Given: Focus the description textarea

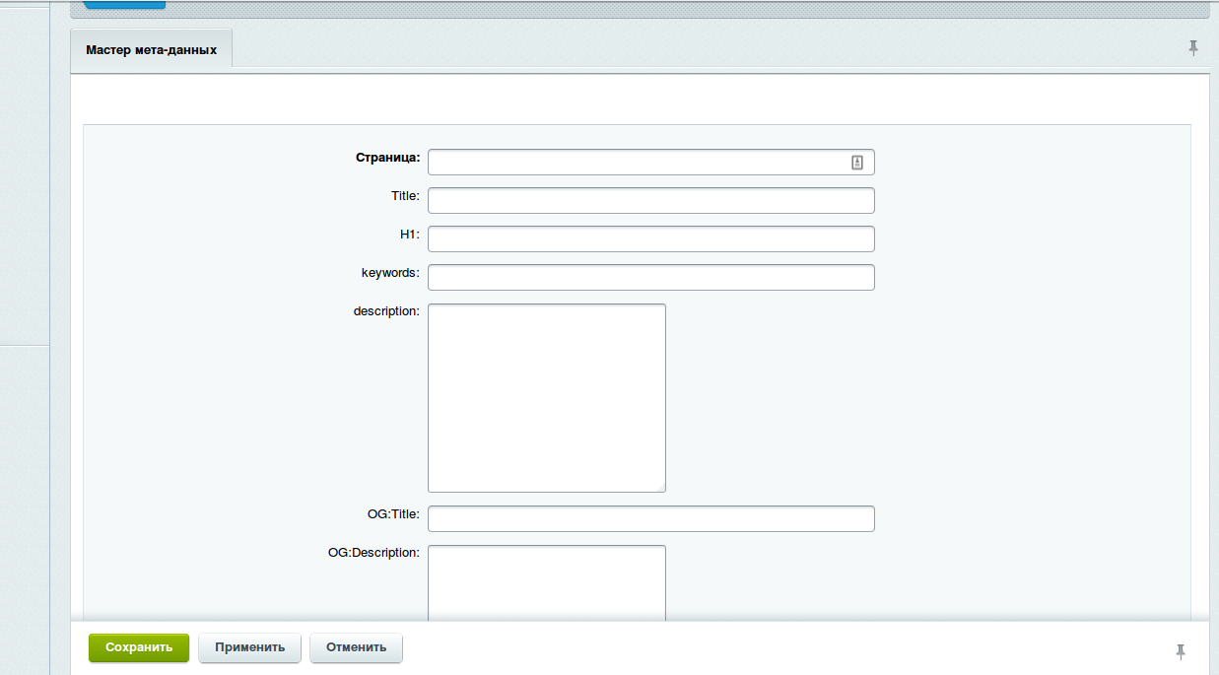Looking at the screenshot, I should [x=546, y=397].
